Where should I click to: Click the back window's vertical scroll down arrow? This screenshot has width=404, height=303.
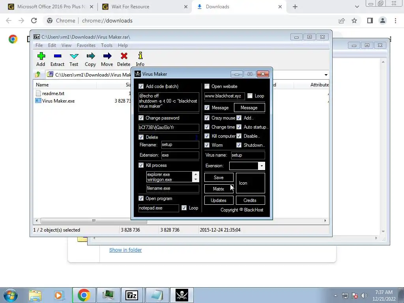click(383, 231)
